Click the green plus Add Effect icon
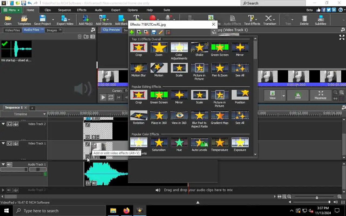 (x=132, y=32)
